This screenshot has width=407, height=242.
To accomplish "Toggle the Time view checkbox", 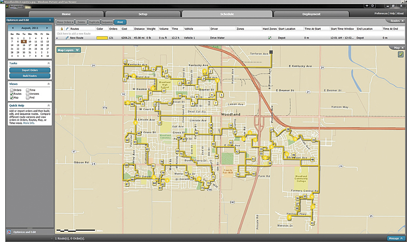I will pyautogui.click(x=28, y=90).
